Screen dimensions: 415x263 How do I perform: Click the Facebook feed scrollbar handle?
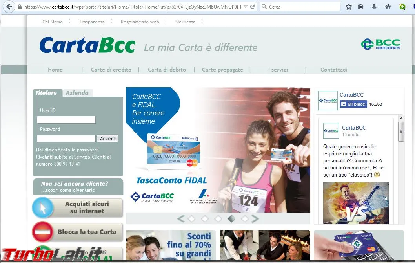[401, 131]
